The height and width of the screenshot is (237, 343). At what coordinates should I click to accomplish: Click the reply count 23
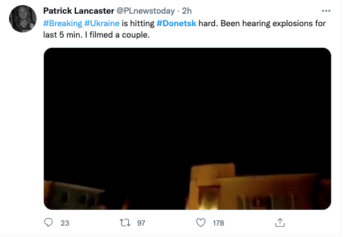pyautogui.click(x=64, y=223)
